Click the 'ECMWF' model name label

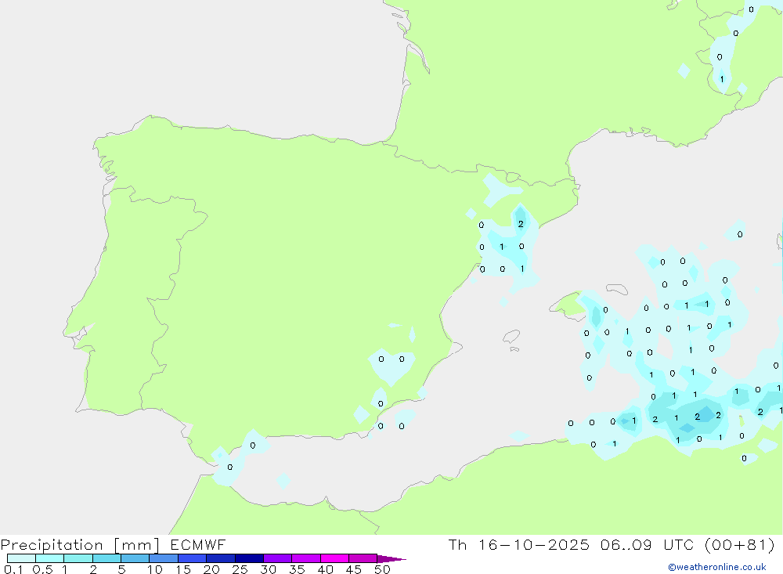pos(198,544)
